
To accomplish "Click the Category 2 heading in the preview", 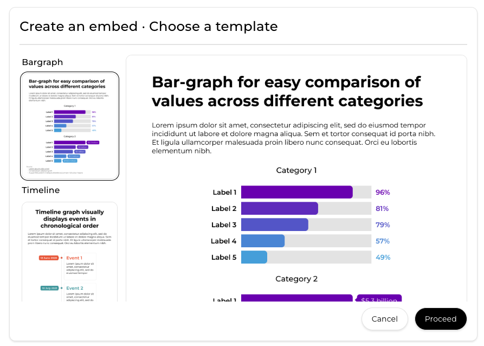I will point(296,279).
